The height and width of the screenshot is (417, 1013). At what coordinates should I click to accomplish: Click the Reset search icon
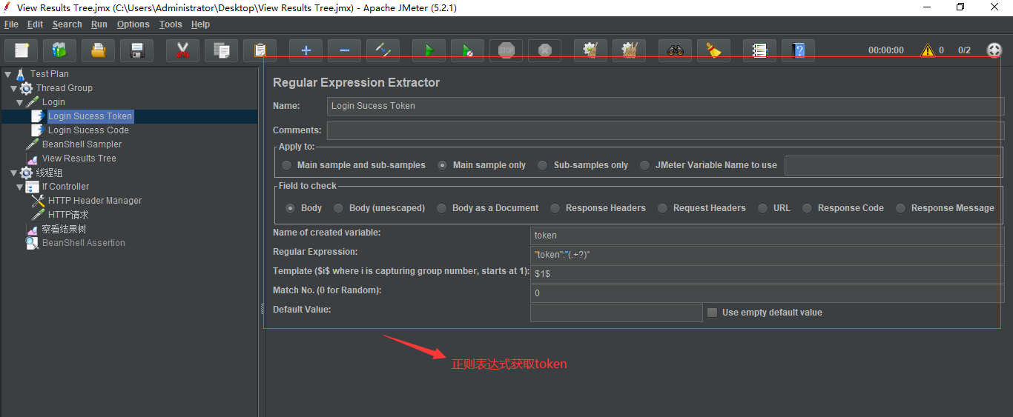click(713, 50)
